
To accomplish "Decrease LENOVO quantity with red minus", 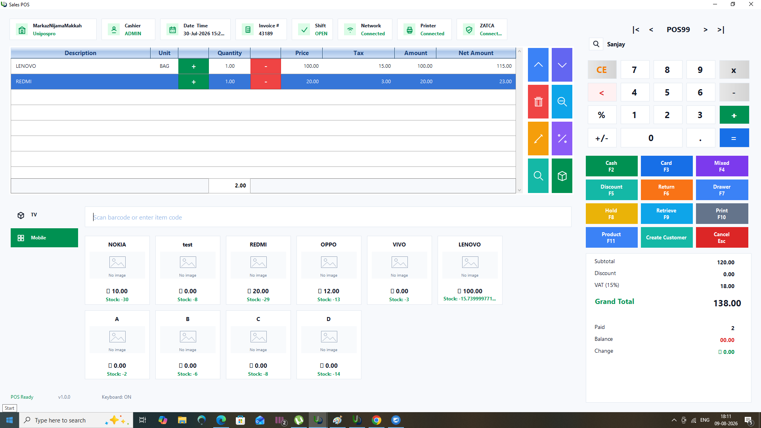I will coord(266,66).
